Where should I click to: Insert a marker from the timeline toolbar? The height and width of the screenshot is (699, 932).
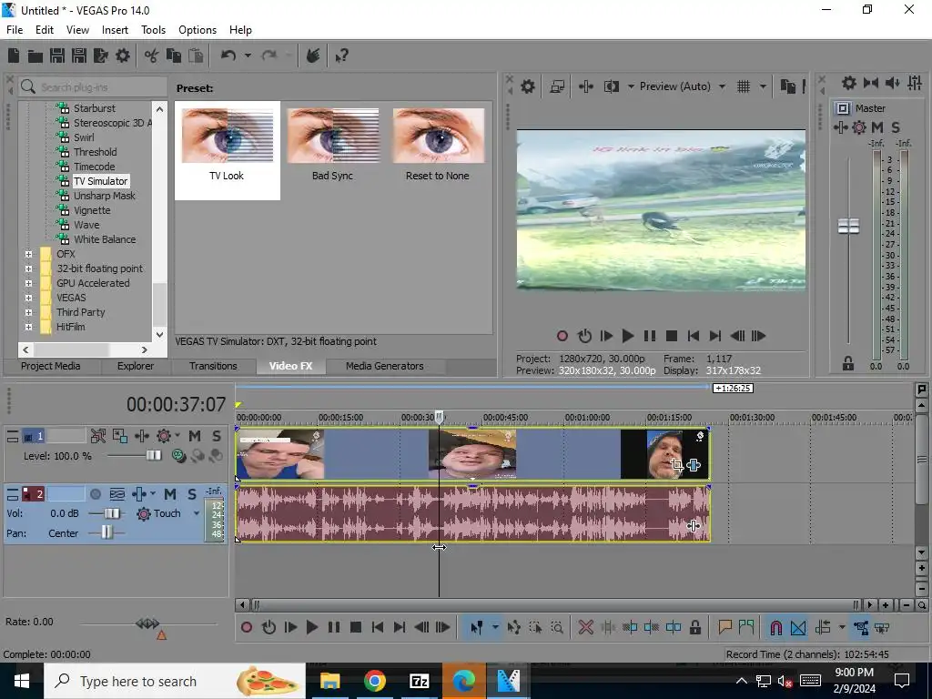(724, 627)
